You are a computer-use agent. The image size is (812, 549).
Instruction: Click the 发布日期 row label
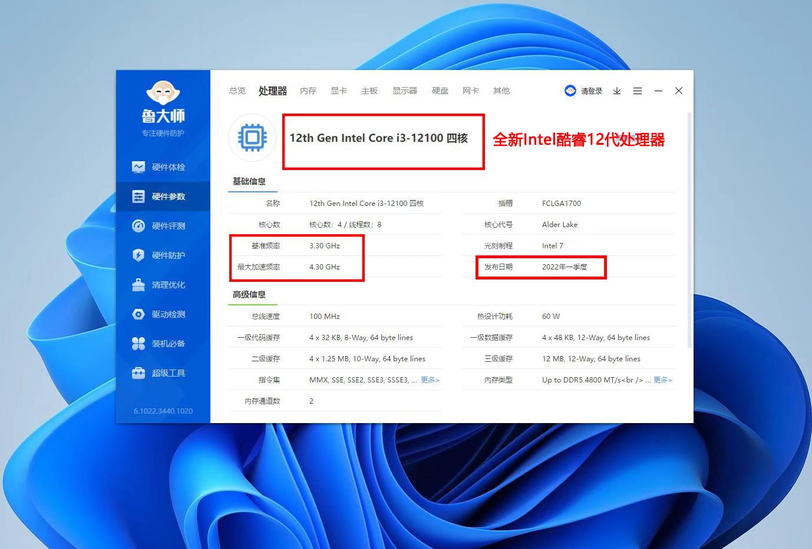(499, 267)
